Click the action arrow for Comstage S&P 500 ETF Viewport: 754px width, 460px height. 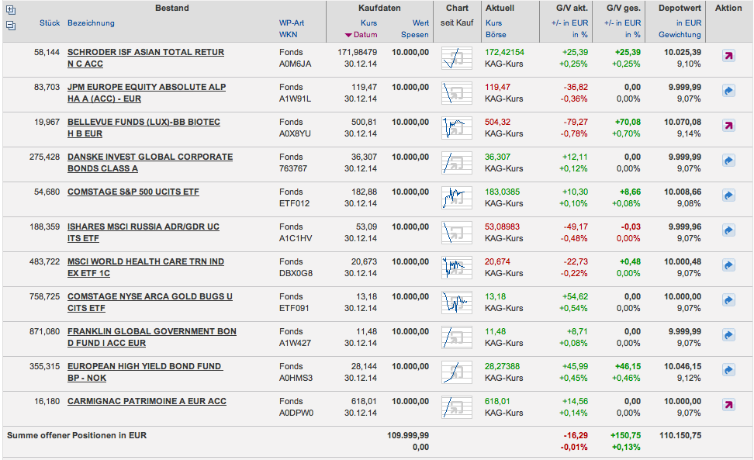click(x=728, y=195)
